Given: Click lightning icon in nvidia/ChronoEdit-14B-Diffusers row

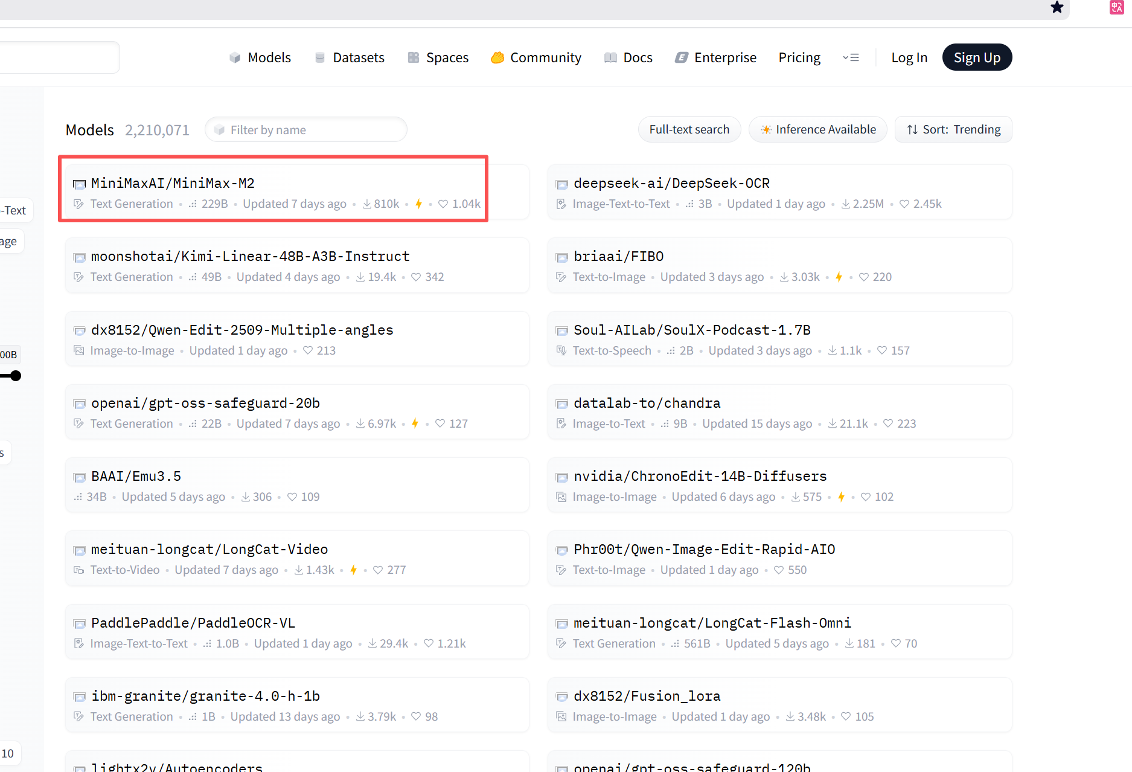Looking at the screenshot, I should point(841,497).
